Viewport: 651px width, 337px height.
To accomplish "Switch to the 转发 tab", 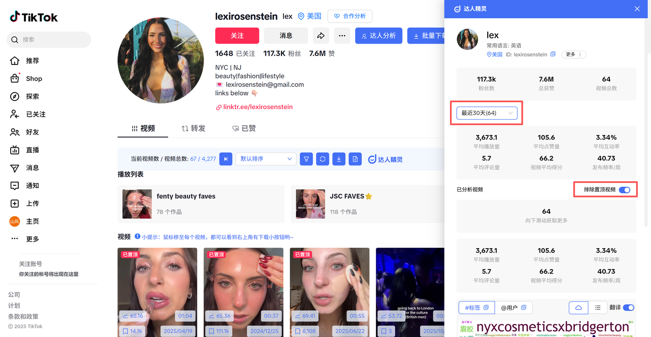I will [194, 128].
